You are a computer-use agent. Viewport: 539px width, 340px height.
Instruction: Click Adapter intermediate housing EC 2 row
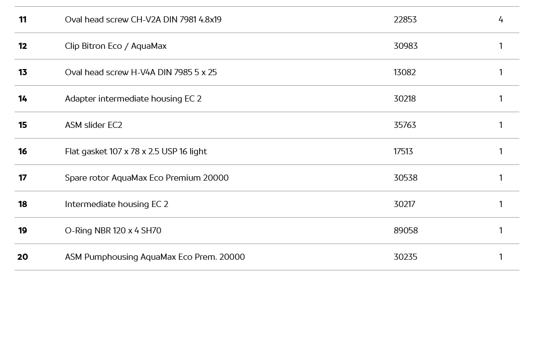[x=133, y=99]
